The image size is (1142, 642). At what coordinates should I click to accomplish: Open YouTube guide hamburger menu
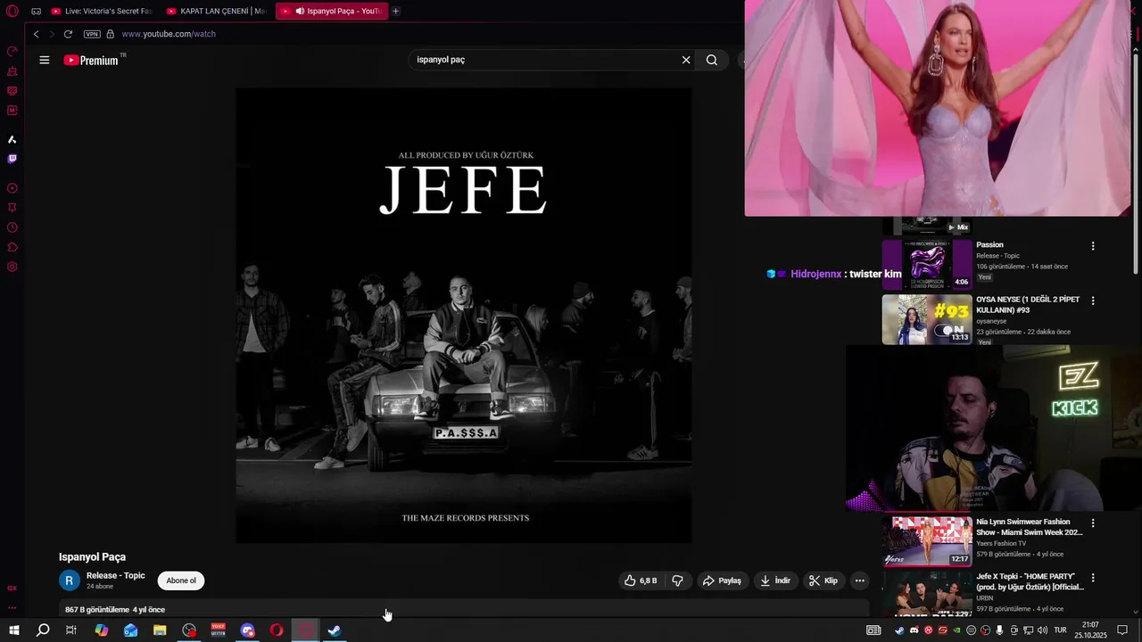[x=45, y=60]
